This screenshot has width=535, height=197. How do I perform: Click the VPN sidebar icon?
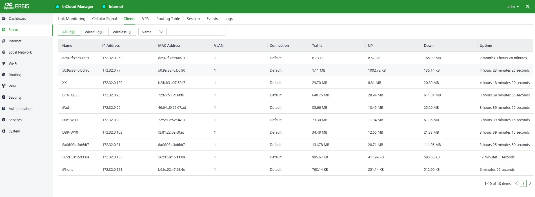(x=4, y=86)
